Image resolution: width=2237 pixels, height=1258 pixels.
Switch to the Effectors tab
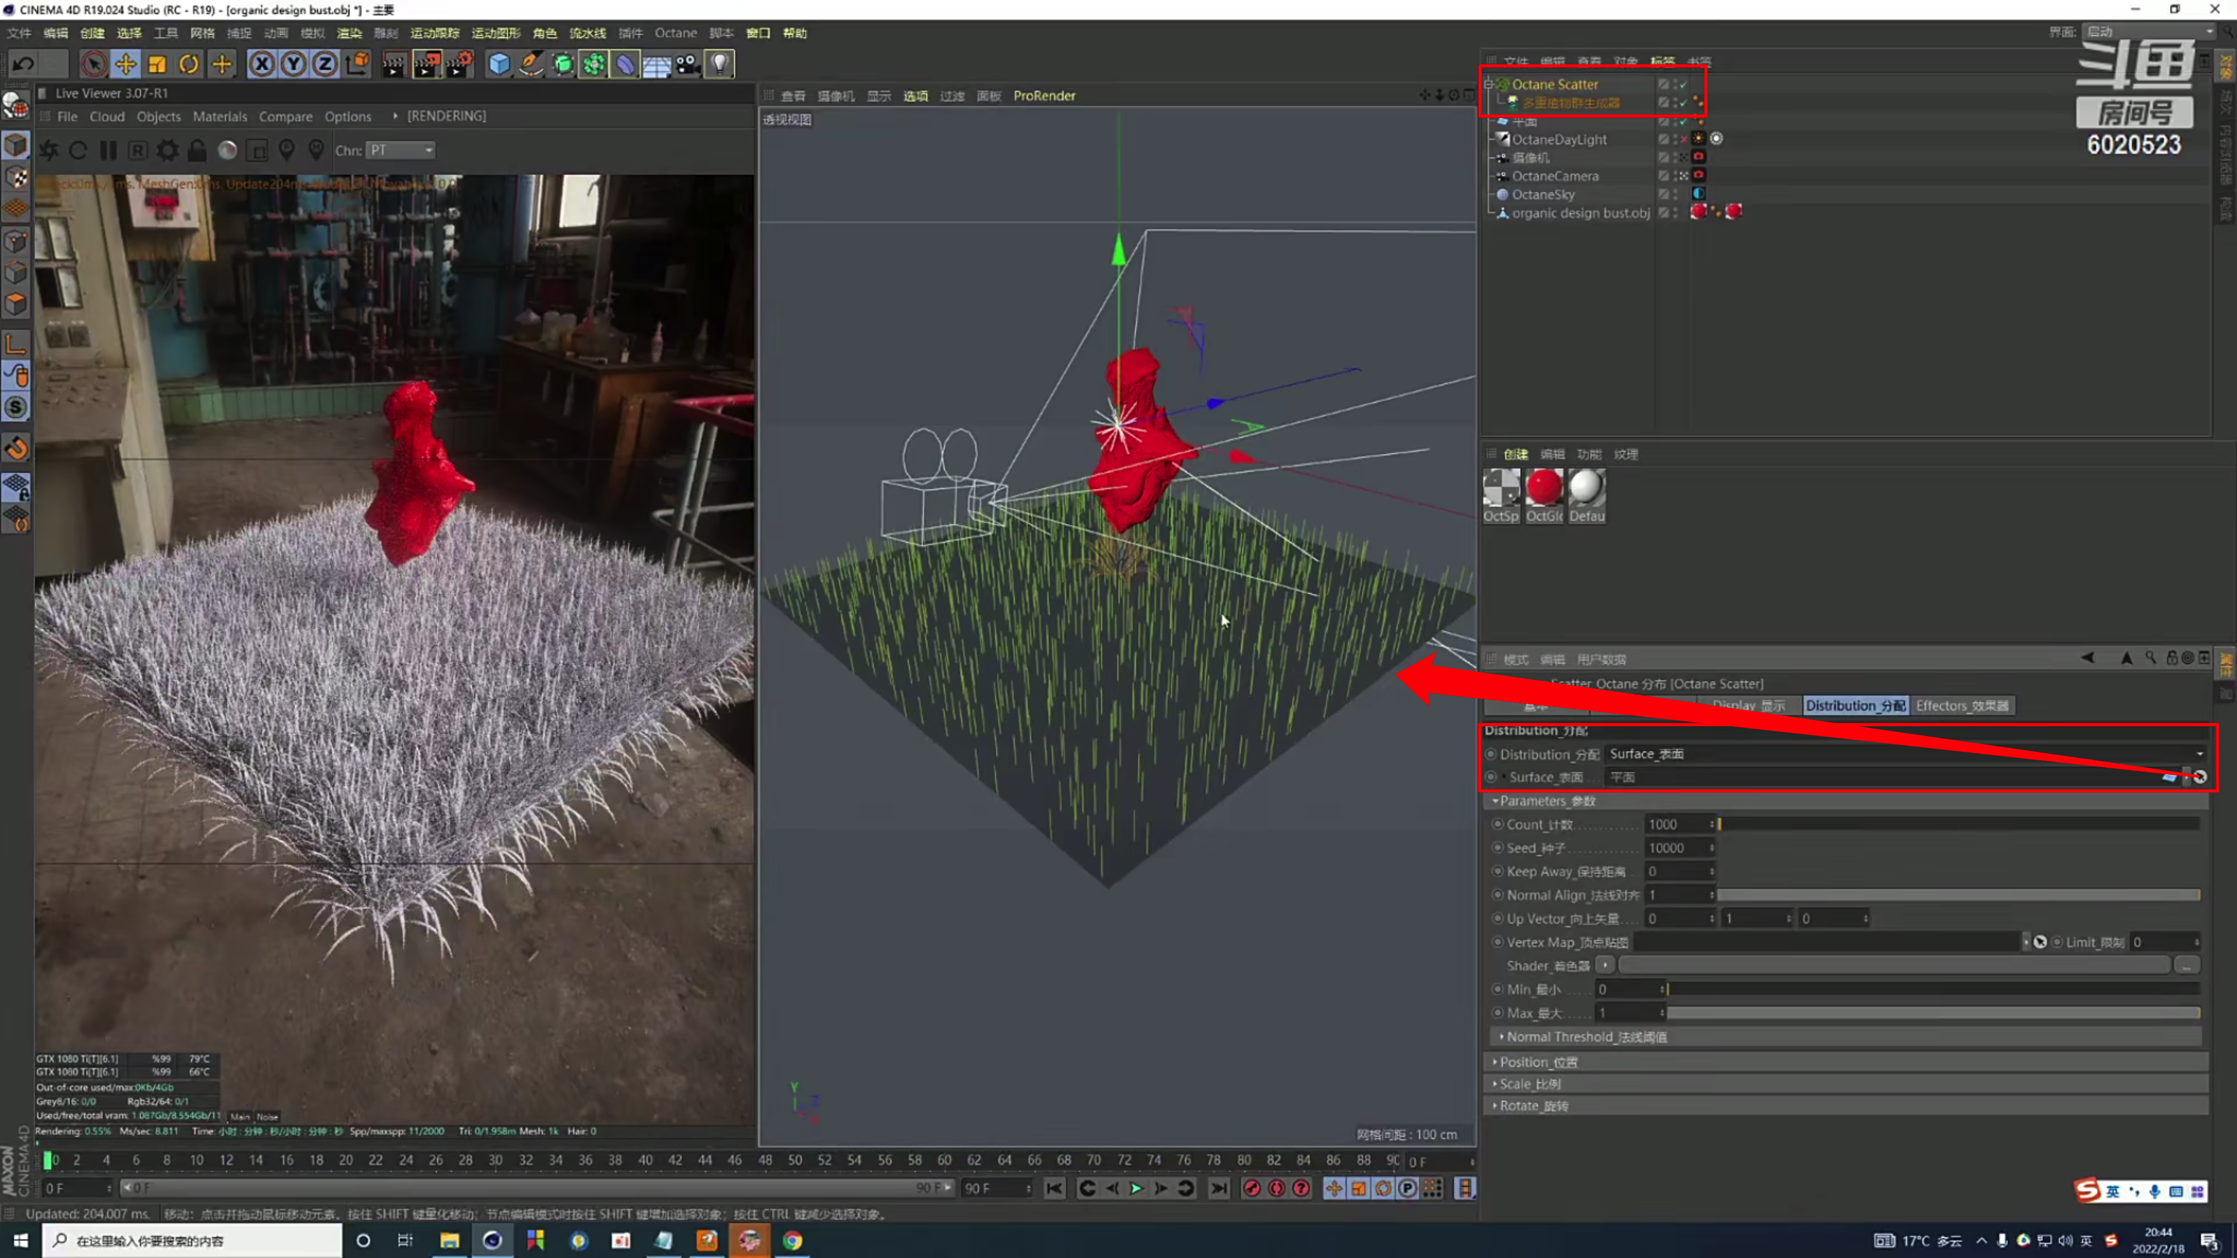click(1962, 706)
